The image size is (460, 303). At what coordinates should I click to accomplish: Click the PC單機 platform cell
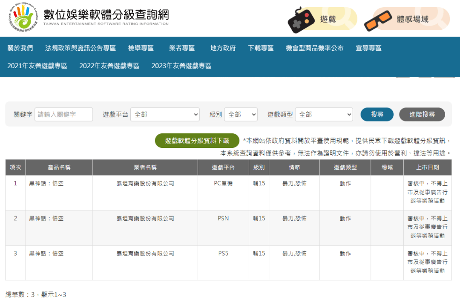[223, 184]
